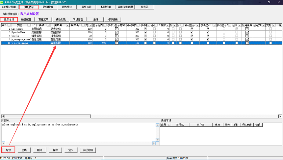The height and width of the screenshot is (160, 283).
Task: Toggle 移动显示1 checkbox for SpeciesName row
Action: click(208, 33)
